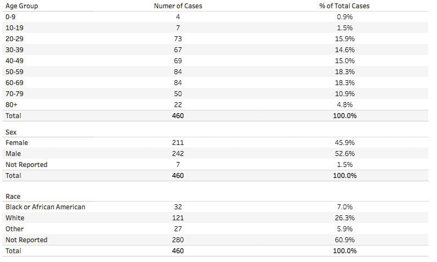The height and width of the screenshot is (262, 437).
Task: Select the Female row label
Action: (16, 143)
